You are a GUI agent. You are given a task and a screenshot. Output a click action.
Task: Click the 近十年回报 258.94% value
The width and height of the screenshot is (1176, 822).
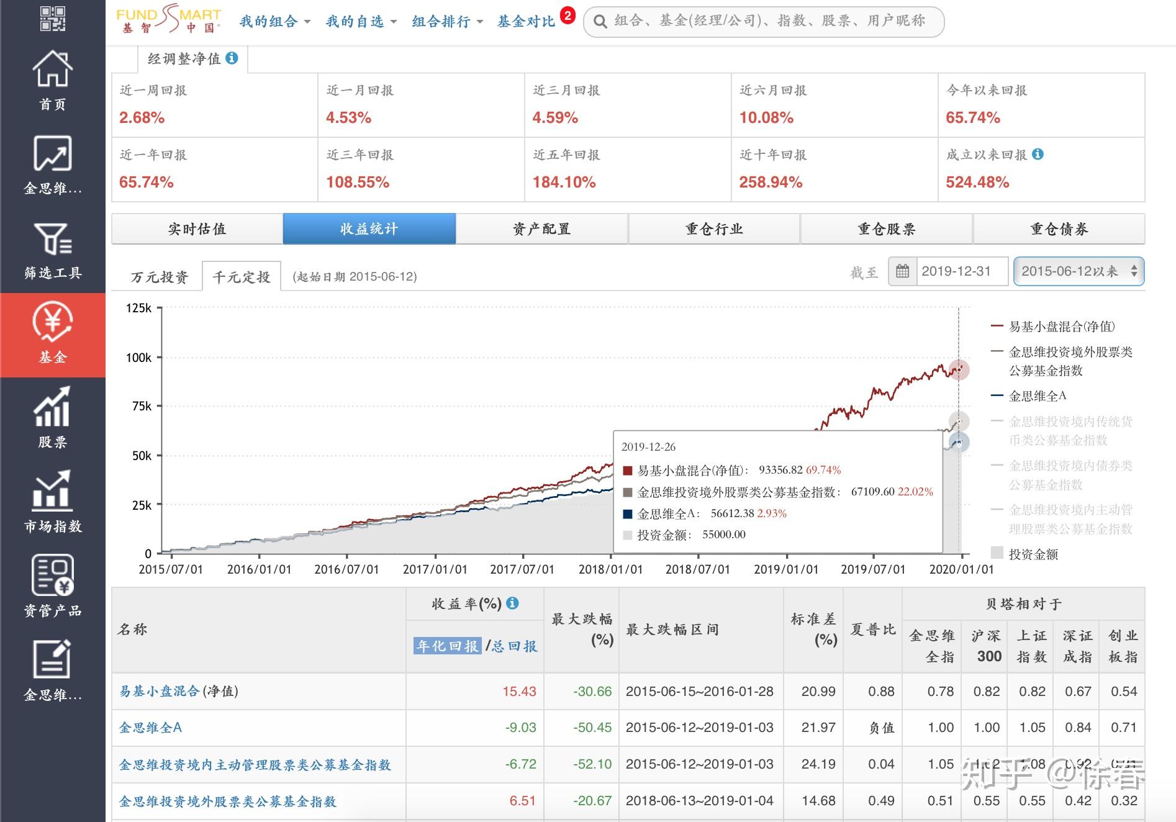[x=771, y=182]
